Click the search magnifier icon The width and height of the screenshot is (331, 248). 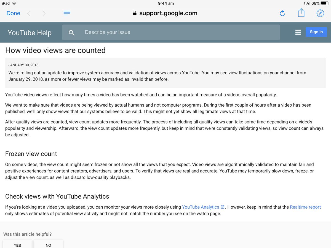[72, 33]
